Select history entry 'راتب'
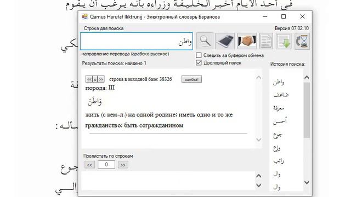Screen dimensions: 351x197 click(279, 161)
